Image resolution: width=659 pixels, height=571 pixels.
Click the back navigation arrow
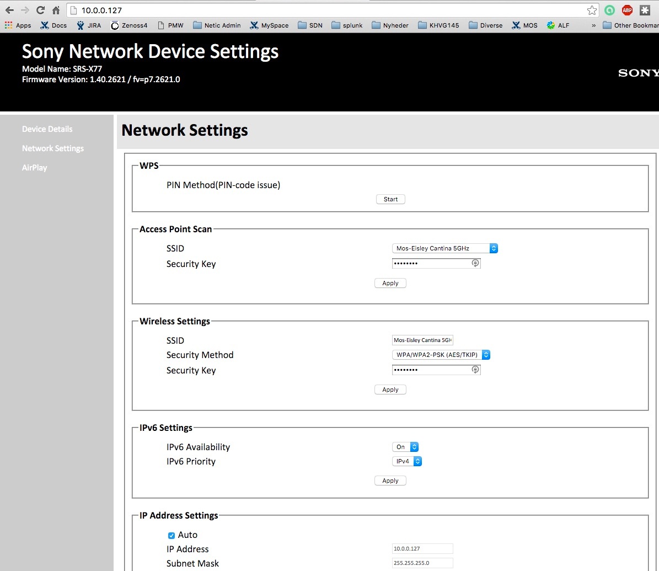9,10
